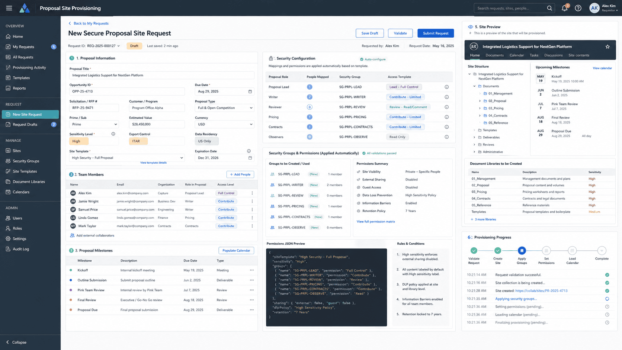This screenshot has width=622, height=350.
Task: Open Due Date calendar picker icon
Action: [250, 91]
